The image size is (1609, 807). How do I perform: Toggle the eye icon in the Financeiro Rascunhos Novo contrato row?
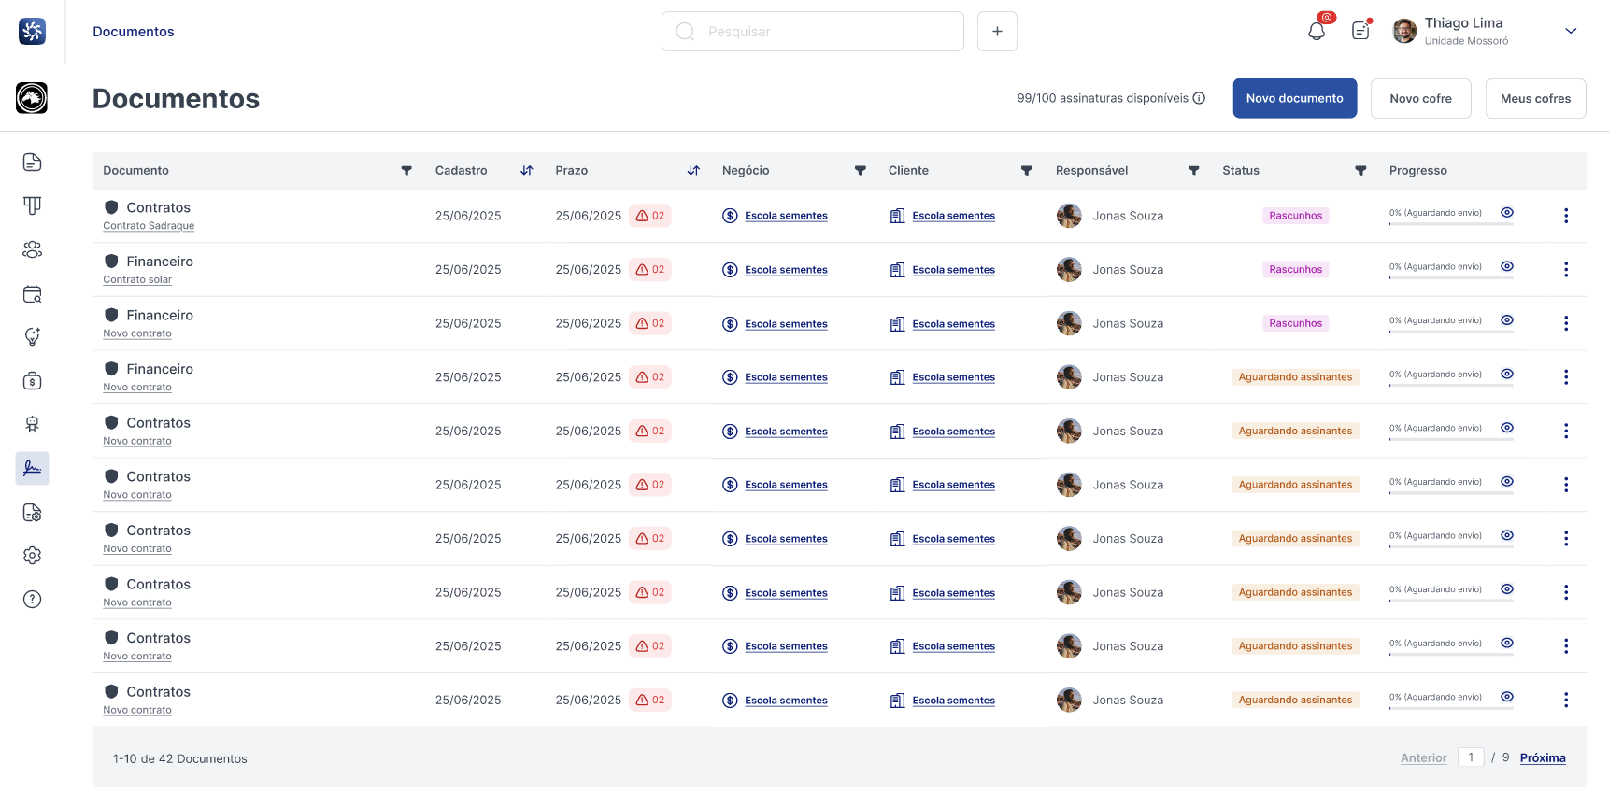pos(1507,320)
